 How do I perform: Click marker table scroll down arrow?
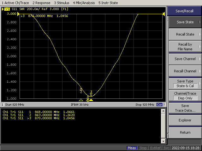pos(163,141)
